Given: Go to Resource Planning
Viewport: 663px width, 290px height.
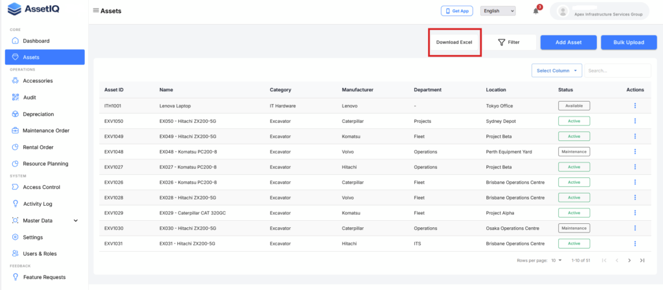Looking at the screenshot, I should (x=45, y=164).
